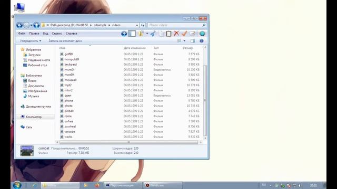Click the combat video thumbnail in details pane
The image size is (337, 189).
(27, 151)
